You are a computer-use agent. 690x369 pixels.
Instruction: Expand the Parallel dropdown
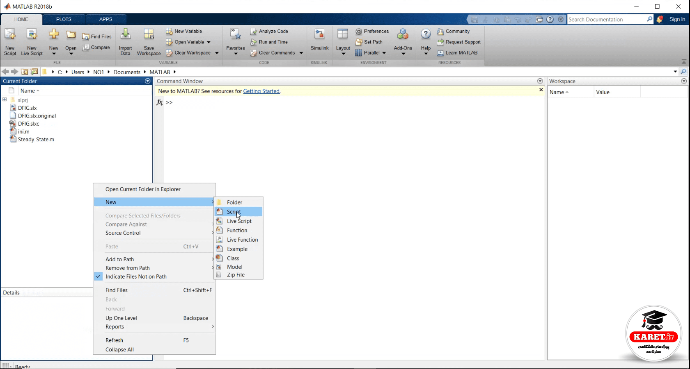pos(384,53)
